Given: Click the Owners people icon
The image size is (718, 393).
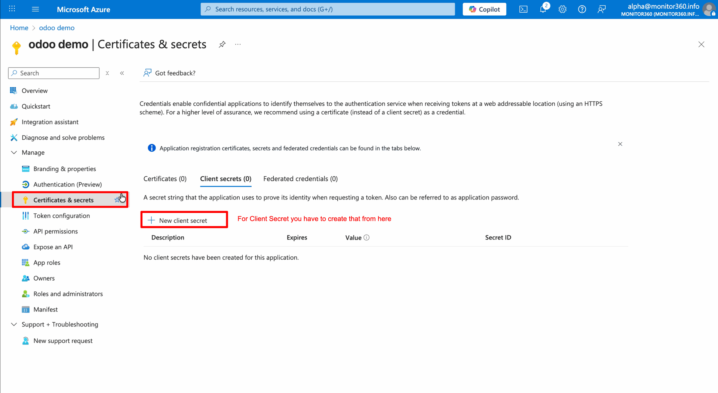Looking at the screenshot, I should click(x=25, y=278).
